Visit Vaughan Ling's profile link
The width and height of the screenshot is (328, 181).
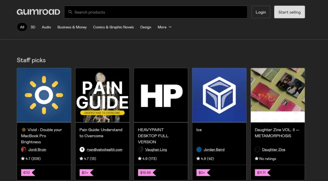click(x=156, y=150)
